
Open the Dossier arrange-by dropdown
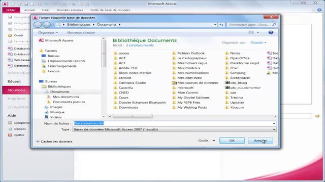click(258, 42)
